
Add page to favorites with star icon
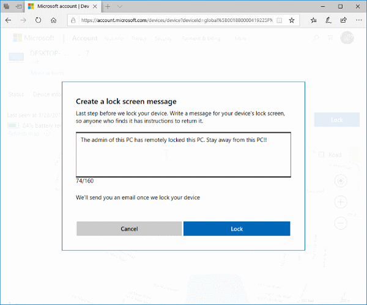[292, 20]
